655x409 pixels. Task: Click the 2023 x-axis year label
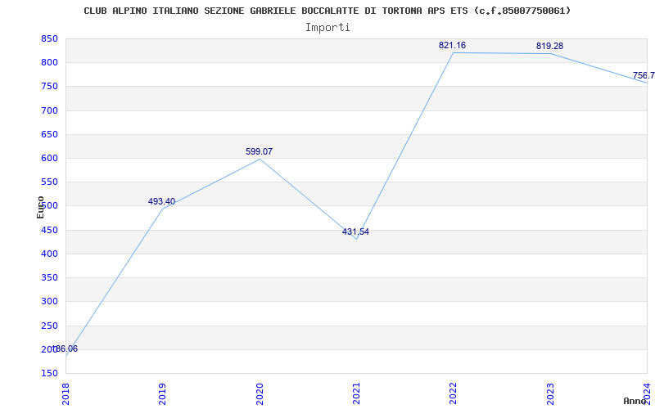[550, 393]
